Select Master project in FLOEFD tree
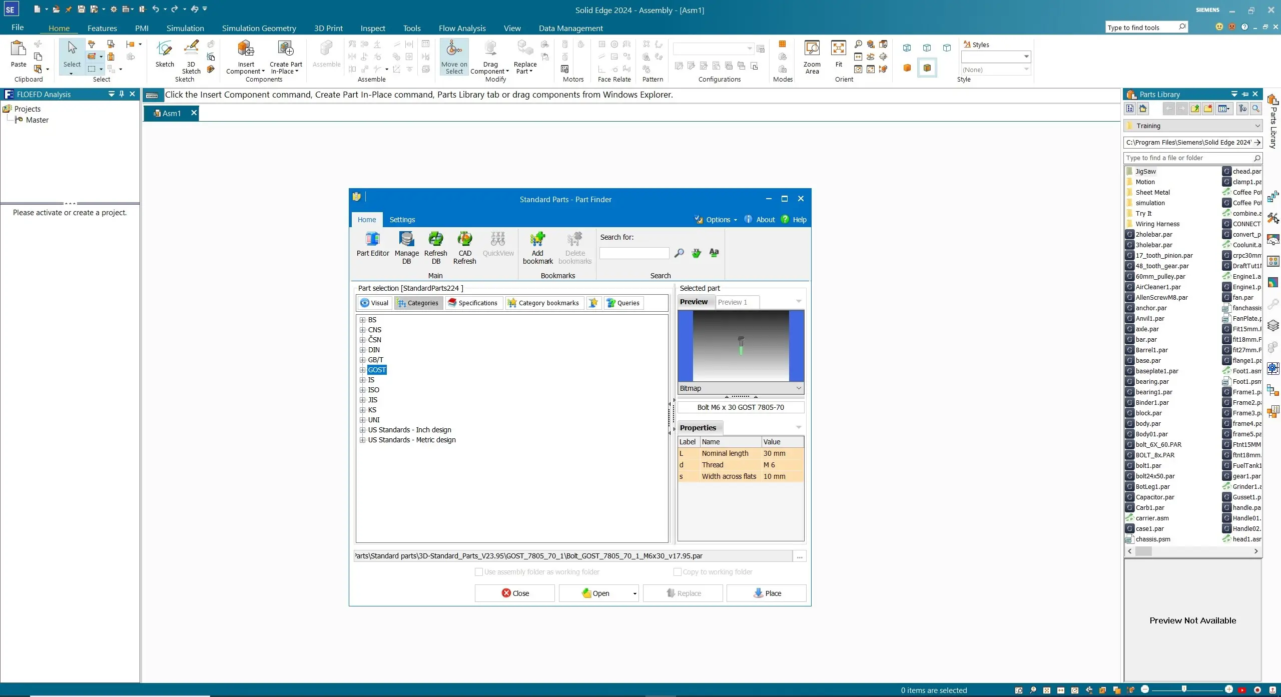The width and height of the screenshot is (1281, 697). coord(37,120)
